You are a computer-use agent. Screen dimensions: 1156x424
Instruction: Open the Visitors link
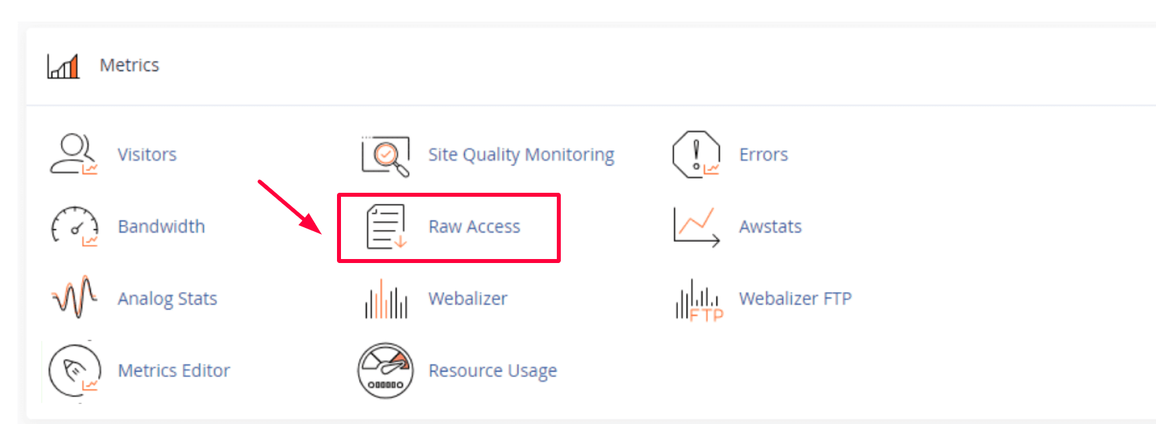point(147,154)
